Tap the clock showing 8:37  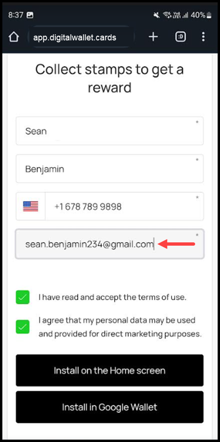[16, 15]
